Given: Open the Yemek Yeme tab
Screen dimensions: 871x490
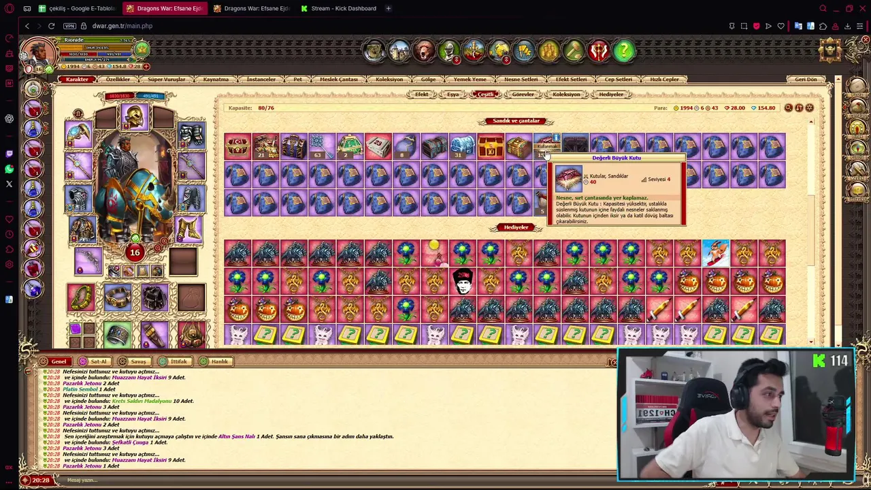Looking at the screenshot, I should point(470,79).
